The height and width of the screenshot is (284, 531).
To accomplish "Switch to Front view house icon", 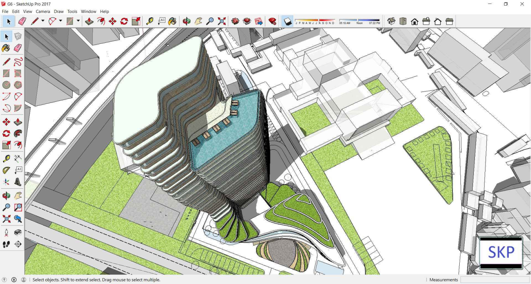I will [x=415, y=22].
